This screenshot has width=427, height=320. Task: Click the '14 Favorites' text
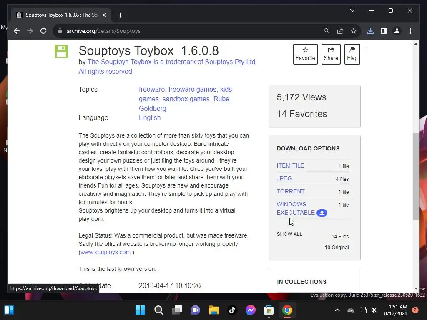pos(302,114)
